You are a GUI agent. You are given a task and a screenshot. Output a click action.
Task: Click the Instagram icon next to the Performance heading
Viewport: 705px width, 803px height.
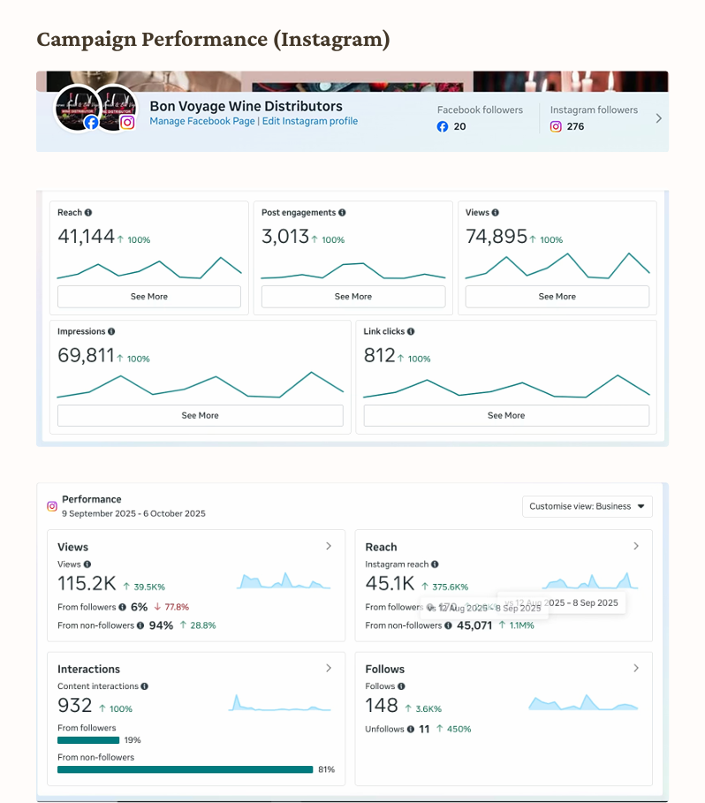(x=52, y=506)
